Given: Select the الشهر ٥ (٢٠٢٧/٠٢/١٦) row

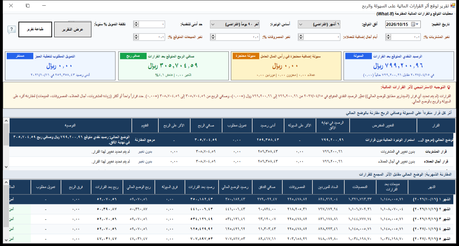Looking at the screenshot, I should pyautogui.click(x=232, y=239).
